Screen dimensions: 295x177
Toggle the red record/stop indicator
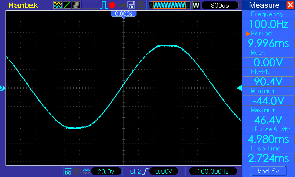point(112,5)
